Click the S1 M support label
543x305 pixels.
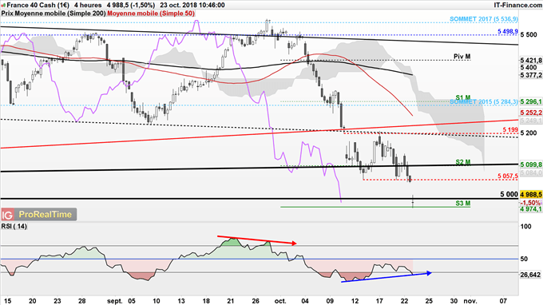tap(463, 97)
